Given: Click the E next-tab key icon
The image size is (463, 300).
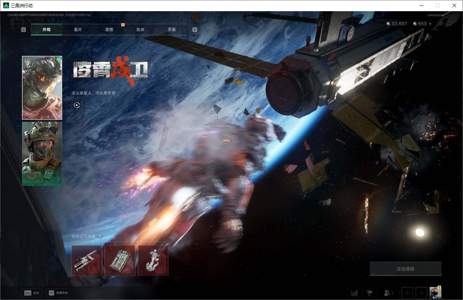Looking at the screenshot, I should [195, 30].
